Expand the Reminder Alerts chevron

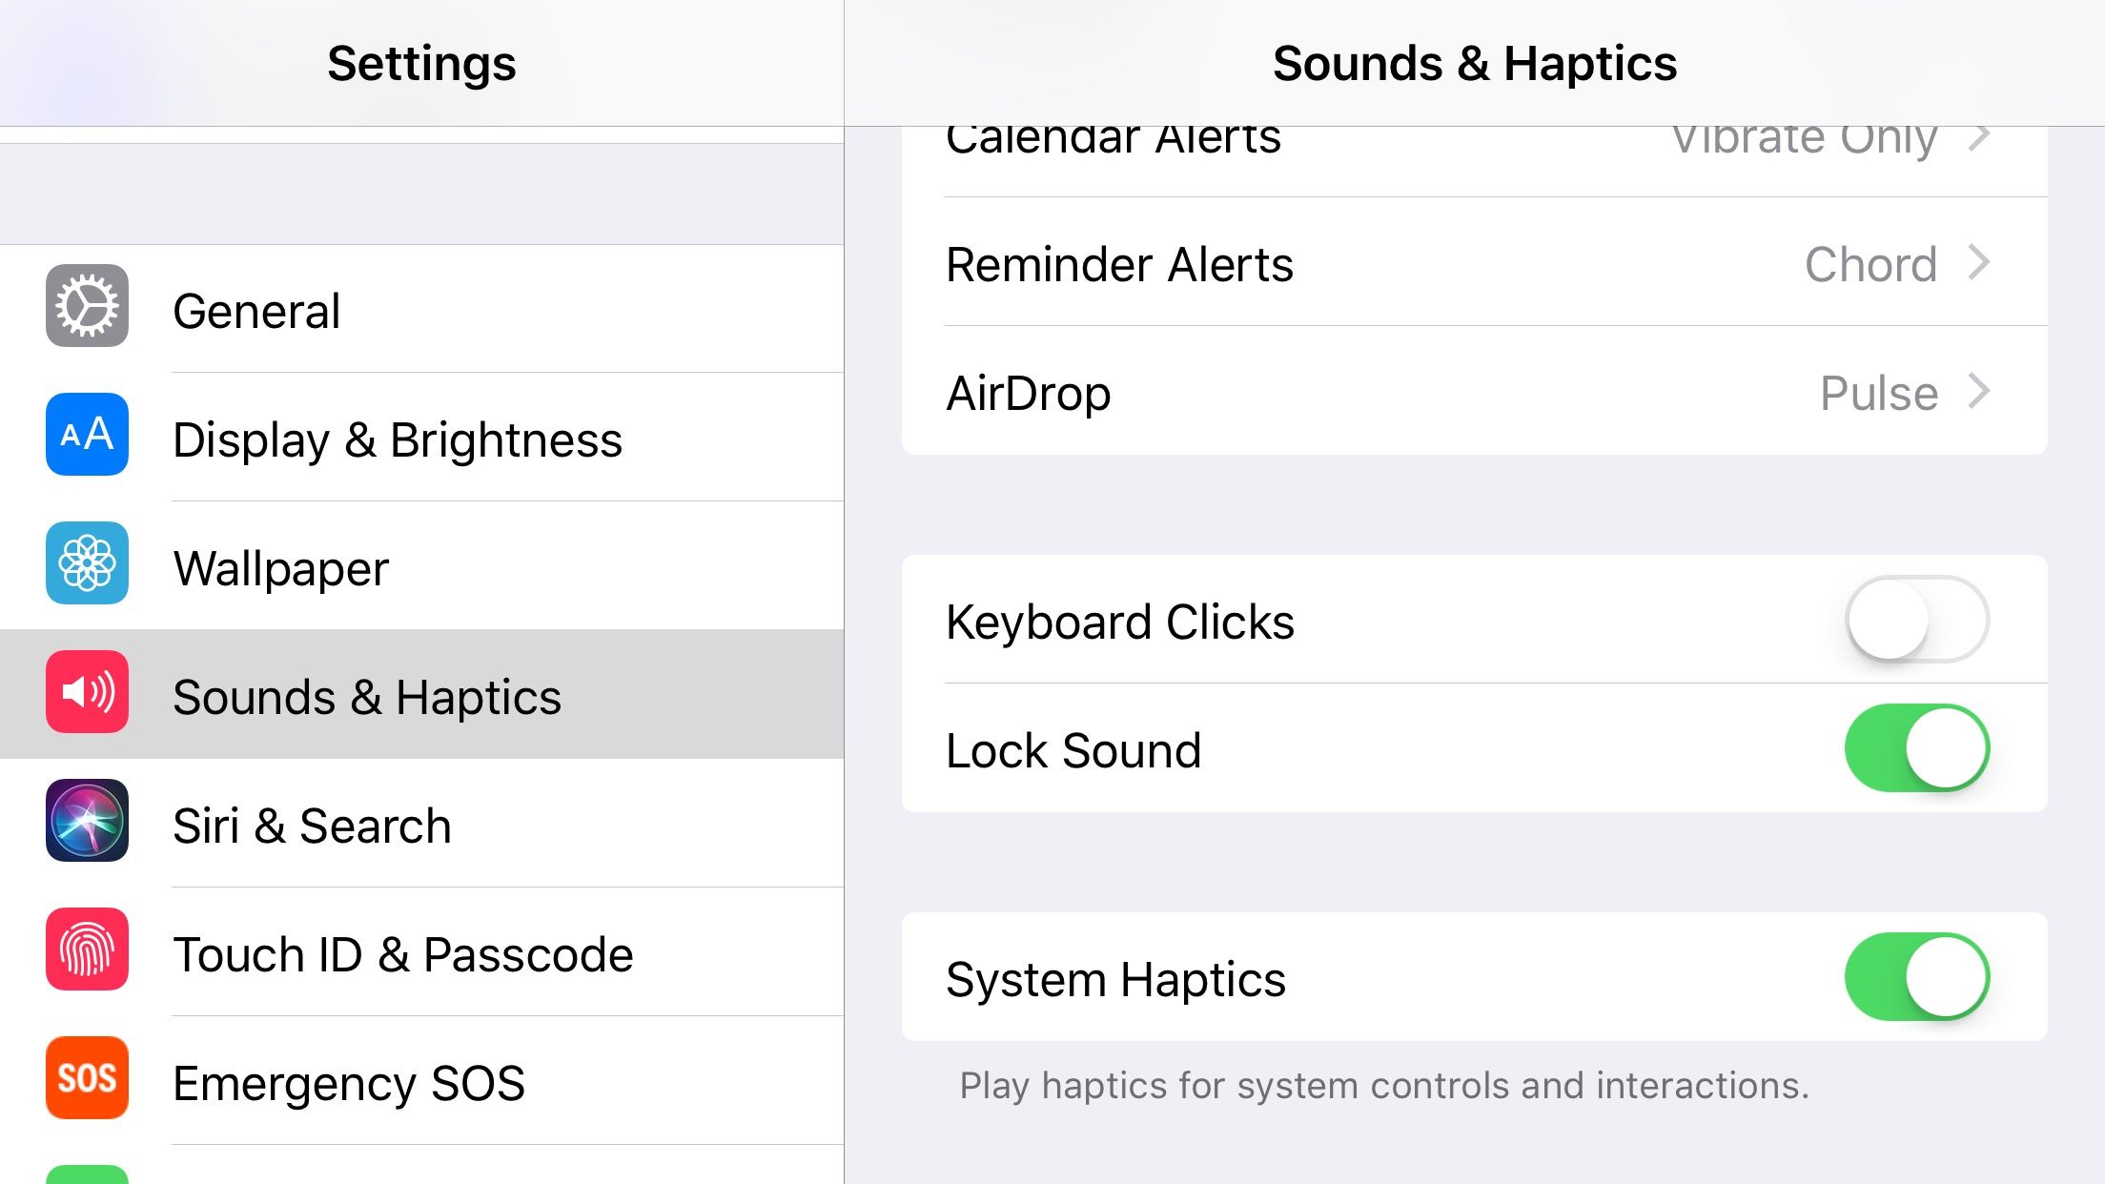(1982, 264)
